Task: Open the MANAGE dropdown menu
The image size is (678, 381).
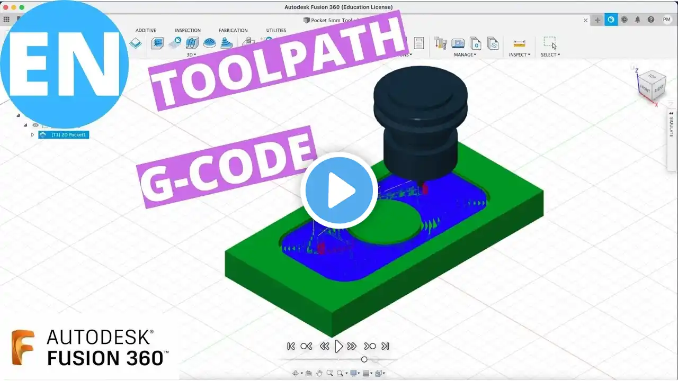Action: click(465, 55)
